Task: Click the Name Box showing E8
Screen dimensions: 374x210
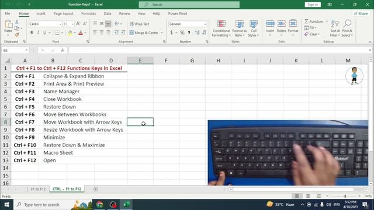Action: click(x=15, y=50)
